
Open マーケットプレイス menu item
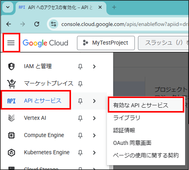tap(48, 83)
